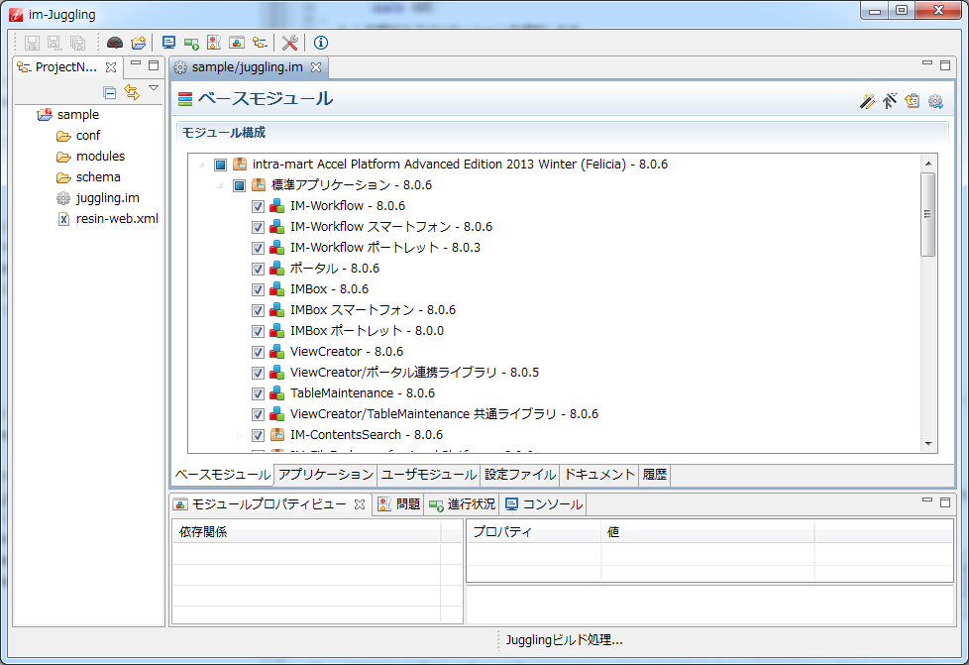Screen dimensions: 969x665
Task: Click the clipboard with yellow arrow icon
Action: 913,101
